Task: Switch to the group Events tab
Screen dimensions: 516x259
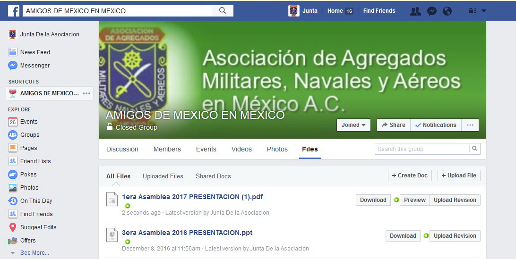Action: pyautogui.click(x=206, y=149)
